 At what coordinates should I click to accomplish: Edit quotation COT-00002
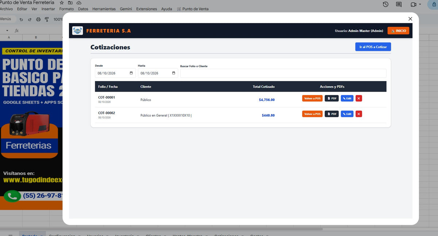coord(347,114)
